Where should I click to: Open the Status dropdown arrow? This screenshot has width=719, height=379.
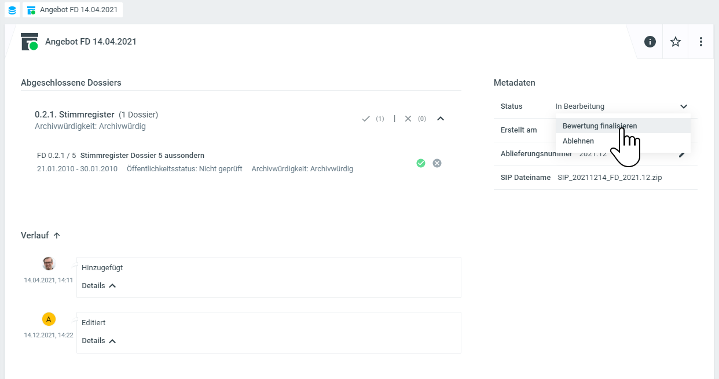tap(684, 106)
